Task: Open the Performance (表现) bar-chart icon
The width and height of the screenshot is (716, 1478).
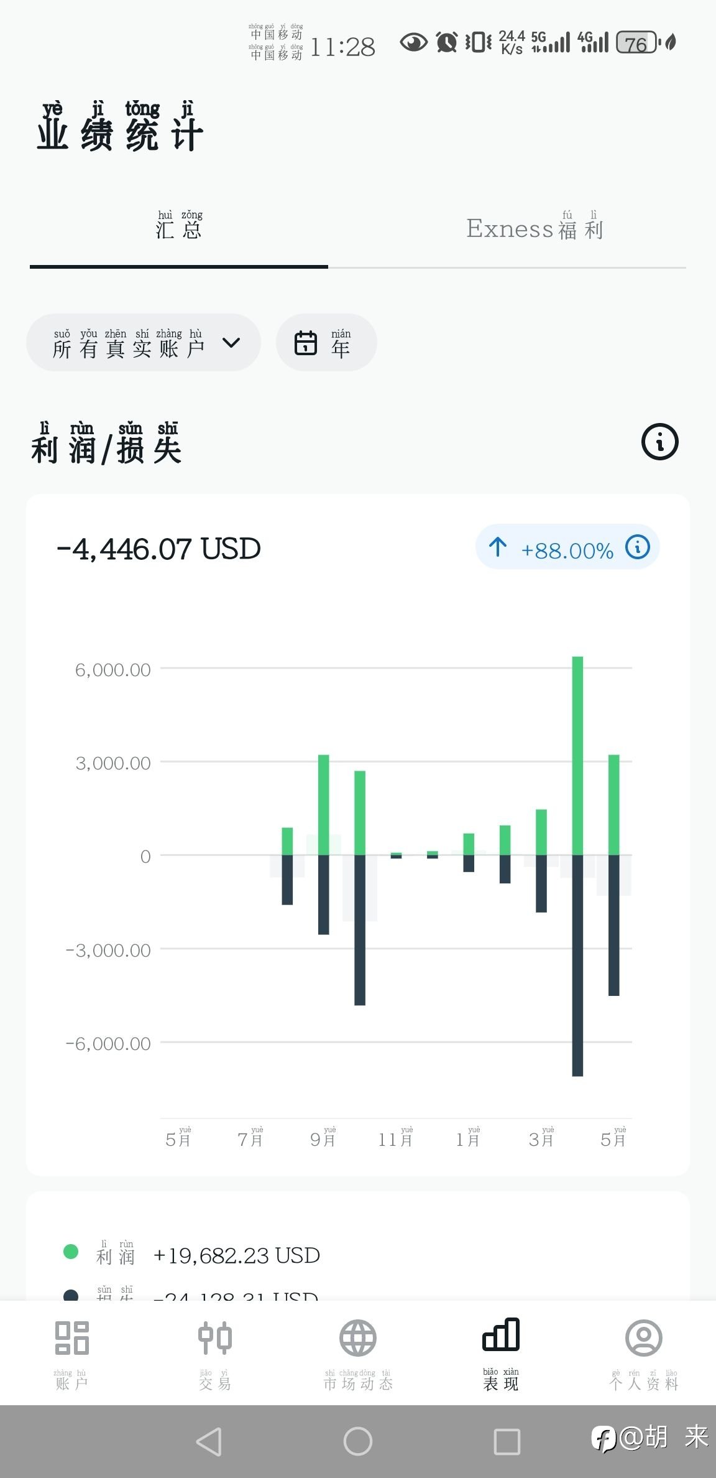Action: pyautogui.click(x=501, y=1336)
